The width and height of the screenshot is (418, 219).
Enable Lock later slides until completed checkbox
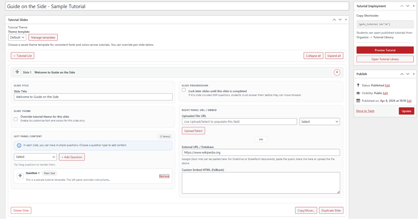point(184,90)
